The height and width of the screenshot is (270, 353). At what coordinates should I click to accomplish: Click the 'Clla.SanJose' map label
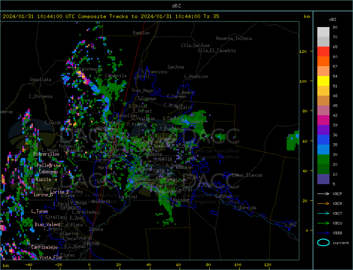(x=195, y=45)
